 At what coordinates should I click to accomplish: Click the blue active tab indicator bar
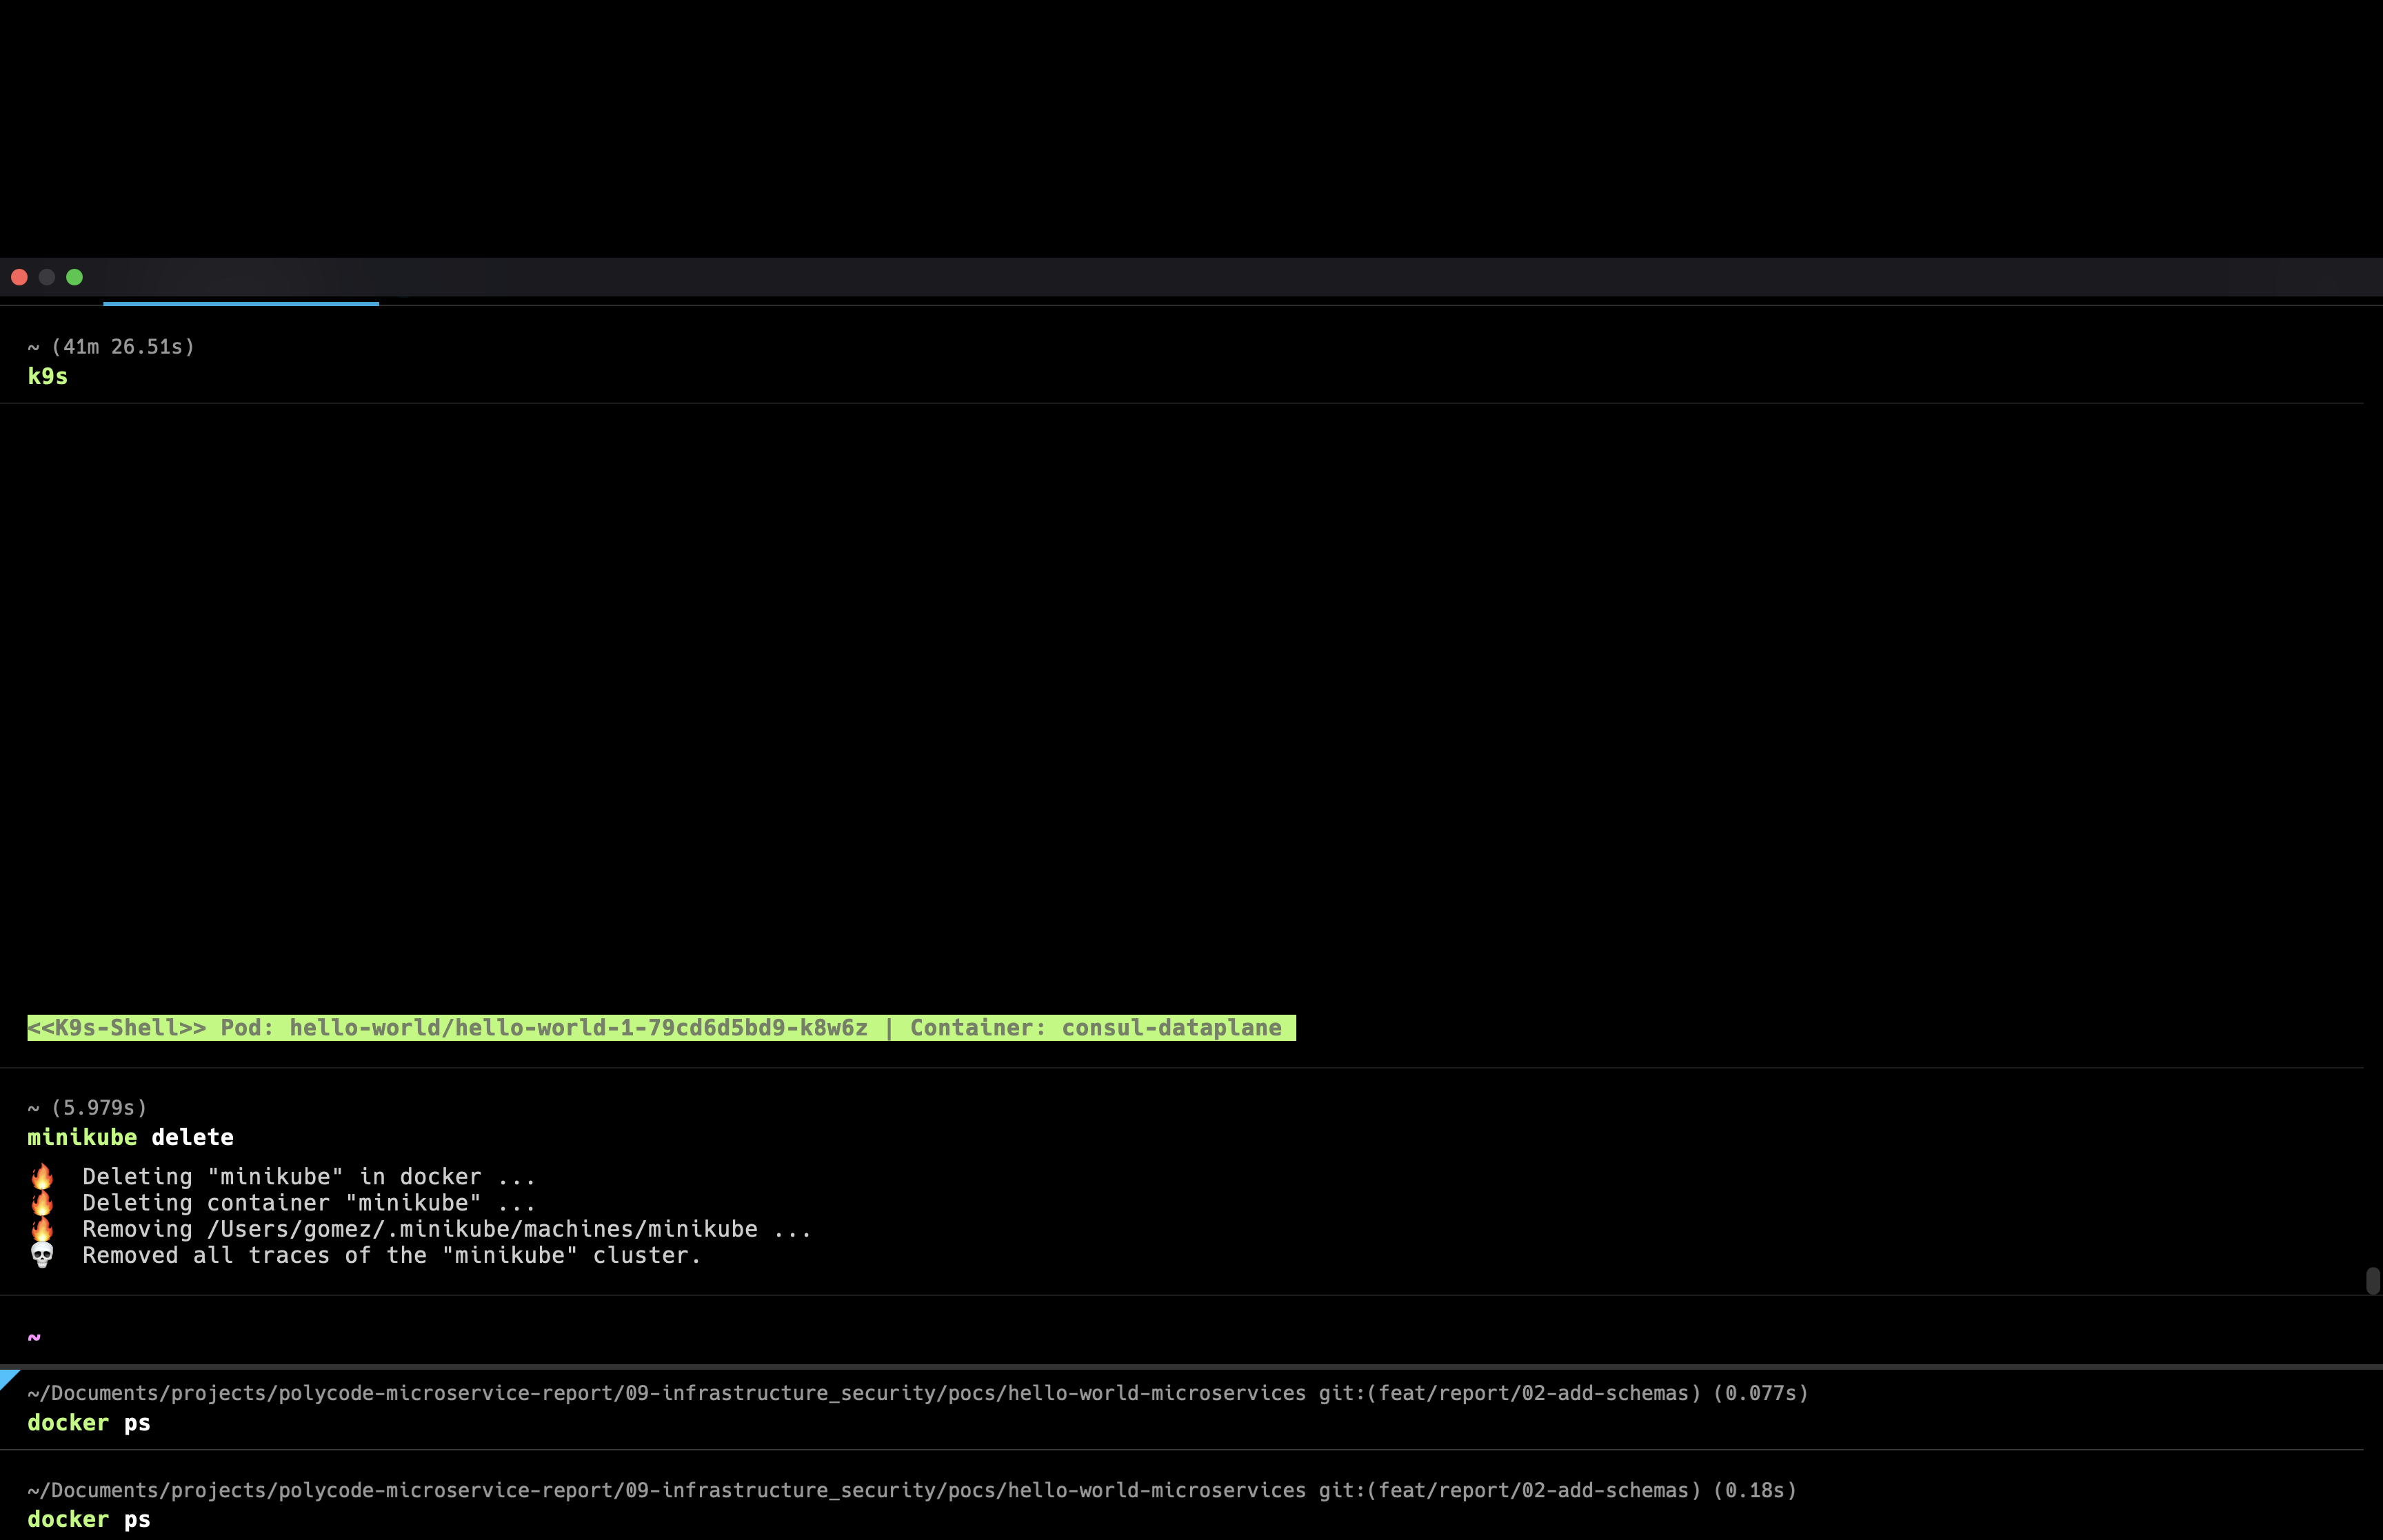tap(240, 302)
